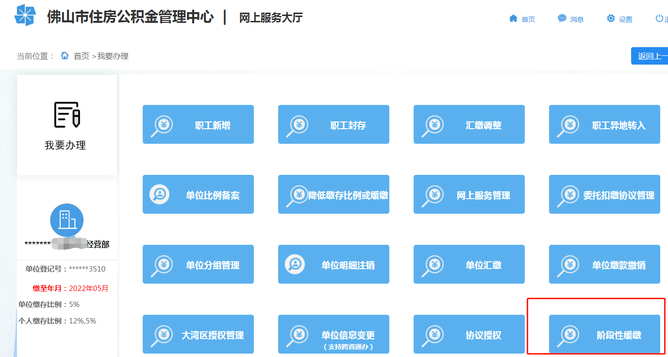Open the 单位汇缴 function
This screenshot has height=357, width=668.
[469, 264]
